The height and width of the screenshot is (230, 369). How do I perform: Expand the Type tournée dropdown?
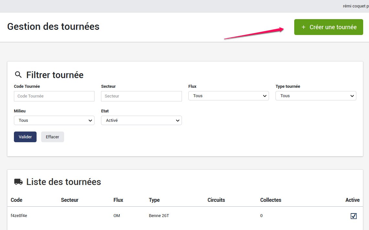pos(316,96)
